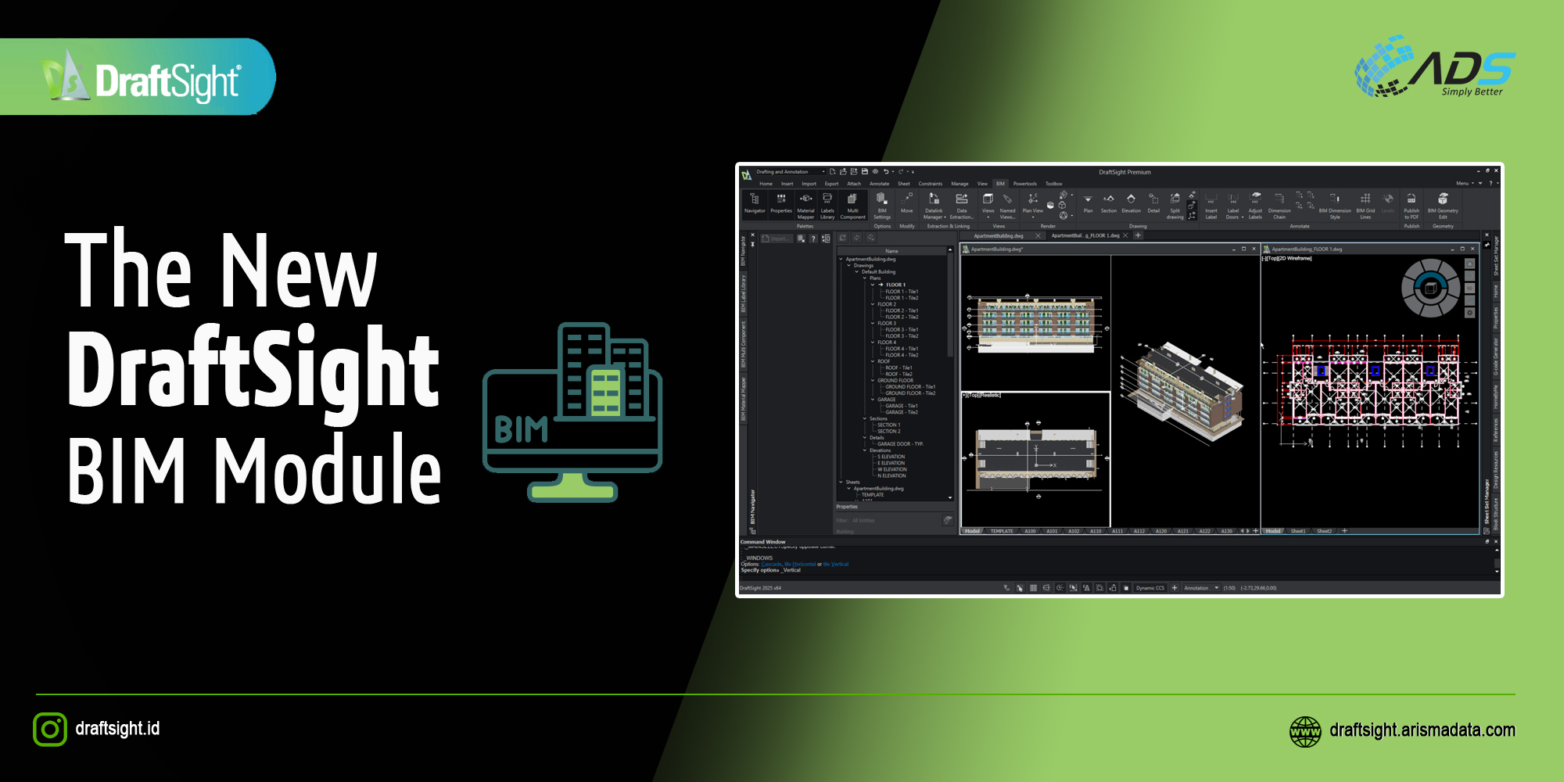Open BIM Settings options
The height and width of the screenshot is (782, 1564).
(x=882, y=206)
